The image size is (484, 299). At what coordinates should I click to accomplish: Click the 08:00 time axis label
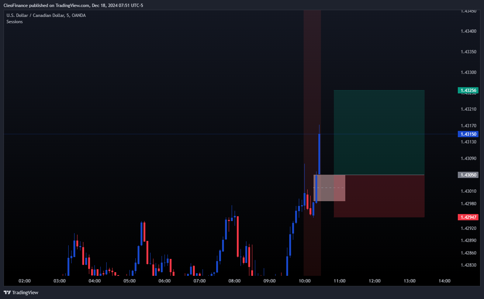tap(235, 281)
